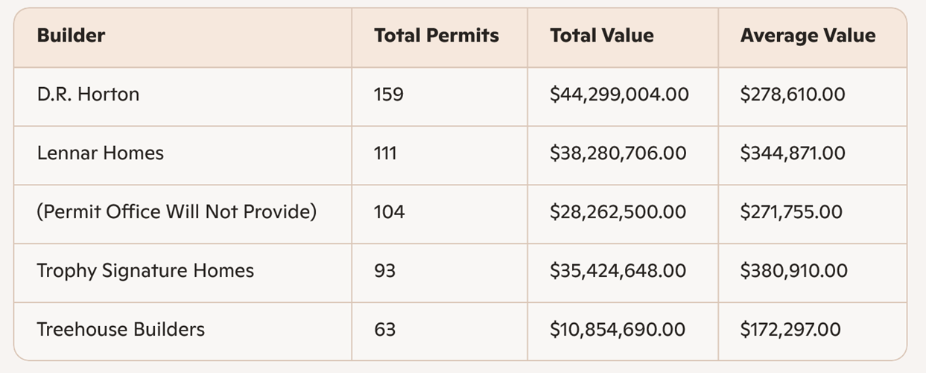This screenshot has width=926, height=373.
Task: Click Lennar Homes' 111 permits cell
Action: pyautogui.click(x=386, y=153)
